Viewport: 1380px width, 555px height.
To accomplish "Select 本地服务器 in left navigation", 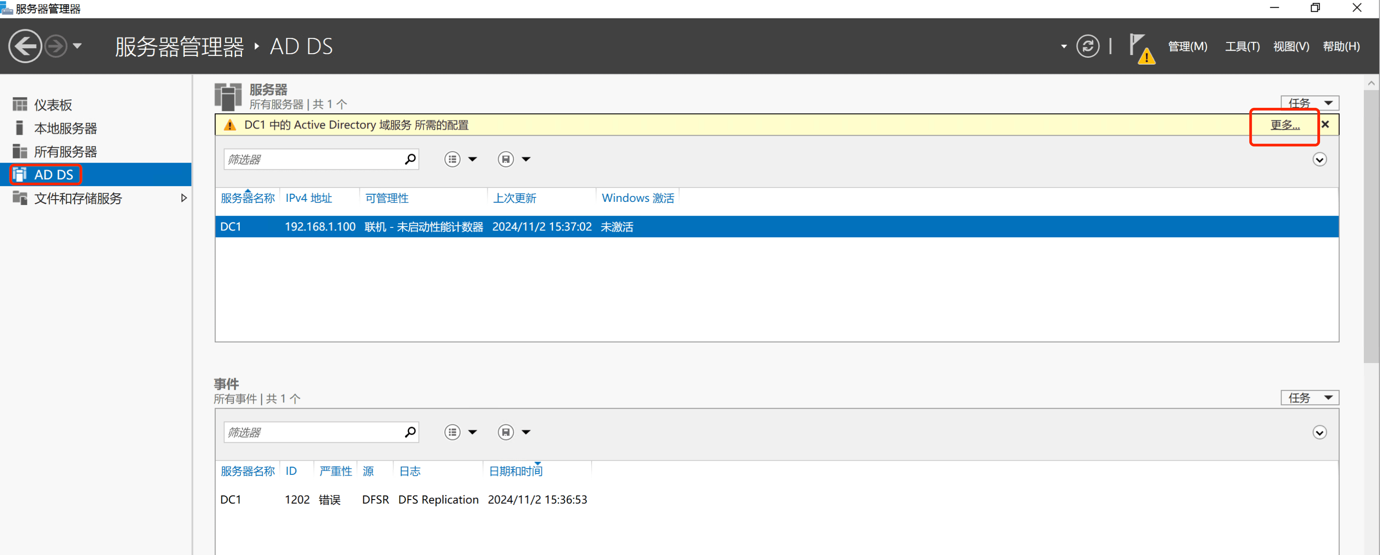I will point(65,128).
